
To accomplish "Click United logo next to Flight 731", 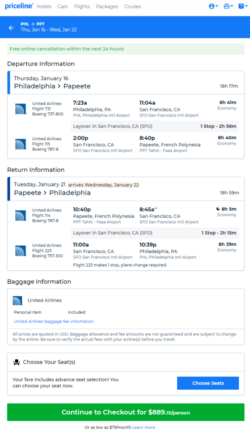I will click(x=20, y=109).
